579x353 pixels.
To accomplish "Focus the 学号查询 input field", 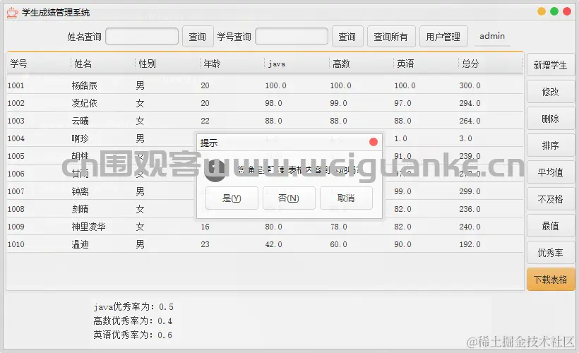I will (x=292, y=37).
